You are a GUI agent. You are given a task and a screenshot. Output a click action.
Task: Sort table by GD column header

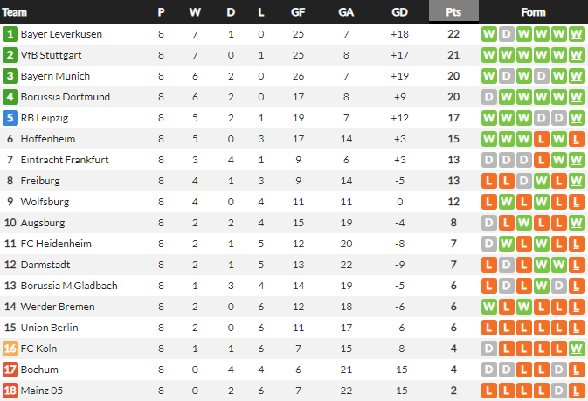400,12
